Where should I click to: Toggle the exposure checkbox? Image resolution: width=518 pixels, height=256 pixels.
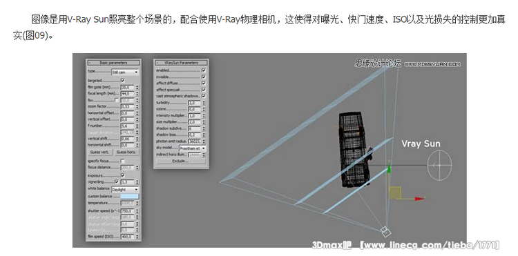click(x=122, y=175)
